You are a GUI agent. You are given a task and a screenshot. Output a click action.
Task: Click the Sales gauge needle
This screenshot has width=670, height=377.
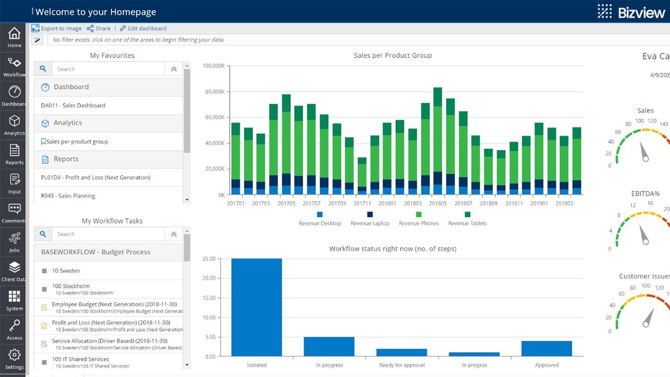click(x=644, y=152)
